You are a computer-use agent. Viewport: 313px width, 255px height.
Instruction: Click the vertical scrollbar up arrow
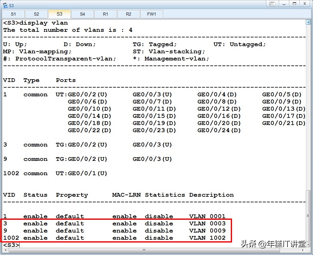(x=308, y=22)
